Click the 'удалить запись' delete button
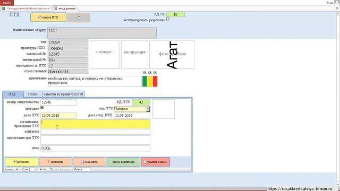The image size is (340, 191). point(156,162)
